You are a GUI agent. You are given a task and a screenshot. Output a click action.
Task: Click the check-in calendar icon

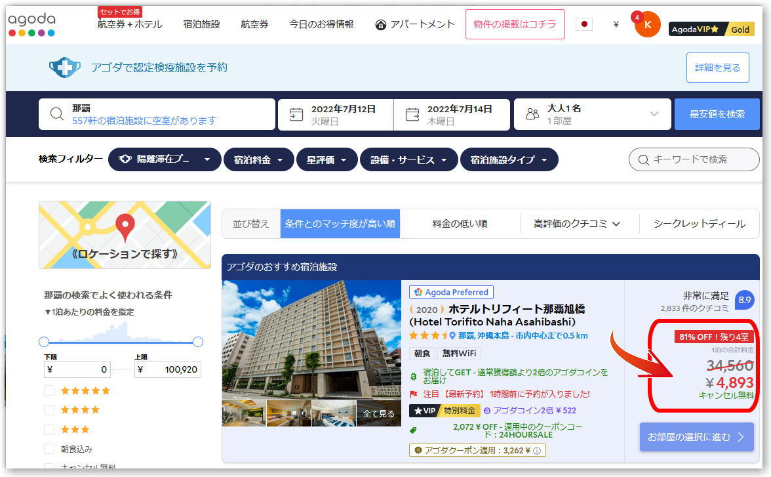coord(296,115)
